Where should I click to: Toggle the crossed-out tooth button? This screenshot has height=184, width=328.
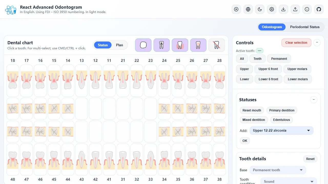217,45
